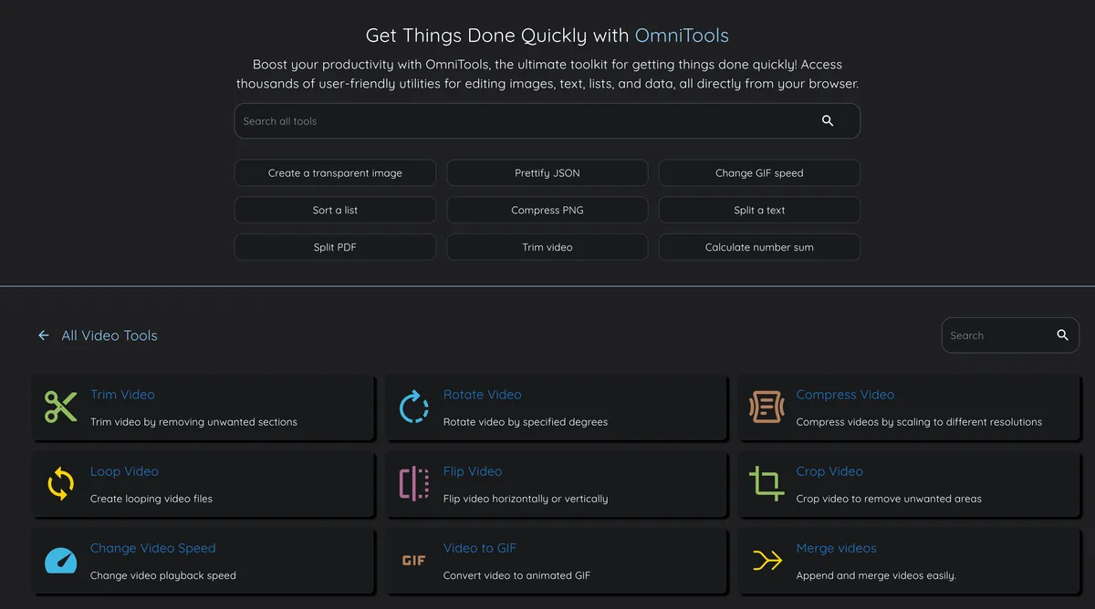Screen dimensions: 1095x609
Task: Click the All Video Tools heading
Action: 109,335
